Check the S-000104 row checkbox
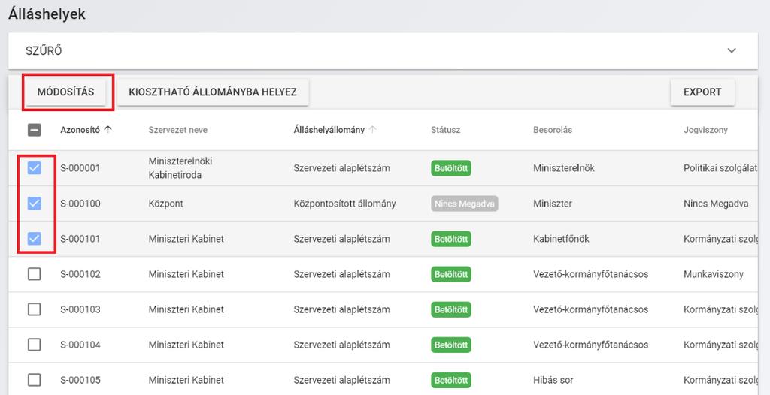 [x=35, y=345]
